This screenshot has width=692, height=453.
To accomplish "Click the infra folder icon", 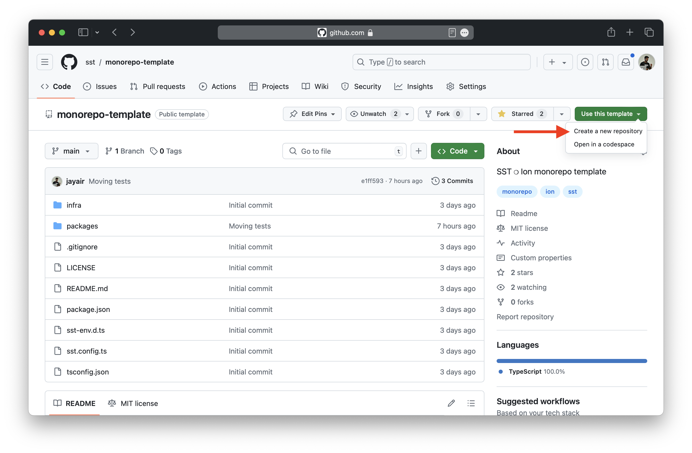I will pyautogui.click(x=57, y=205).
